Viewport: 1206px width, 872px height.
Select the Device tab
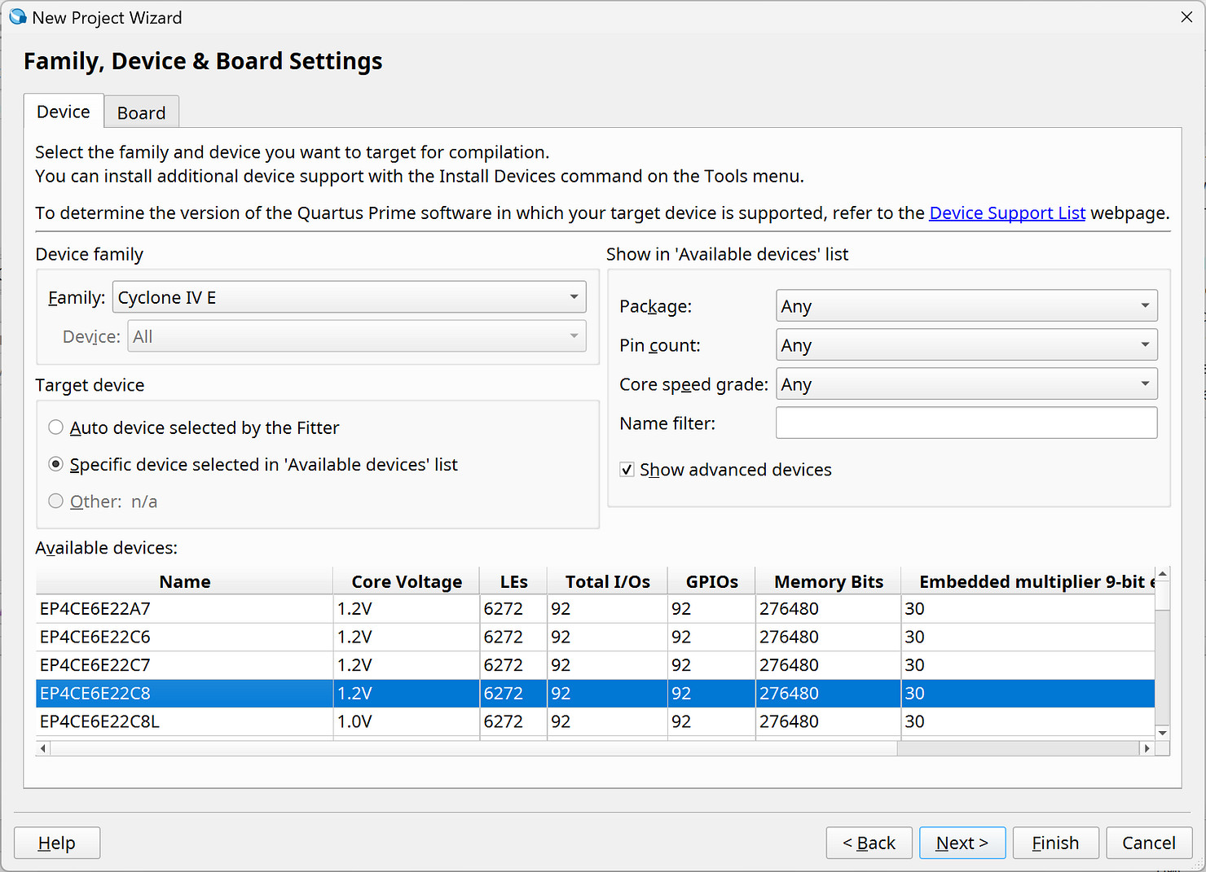click(64, 112)
